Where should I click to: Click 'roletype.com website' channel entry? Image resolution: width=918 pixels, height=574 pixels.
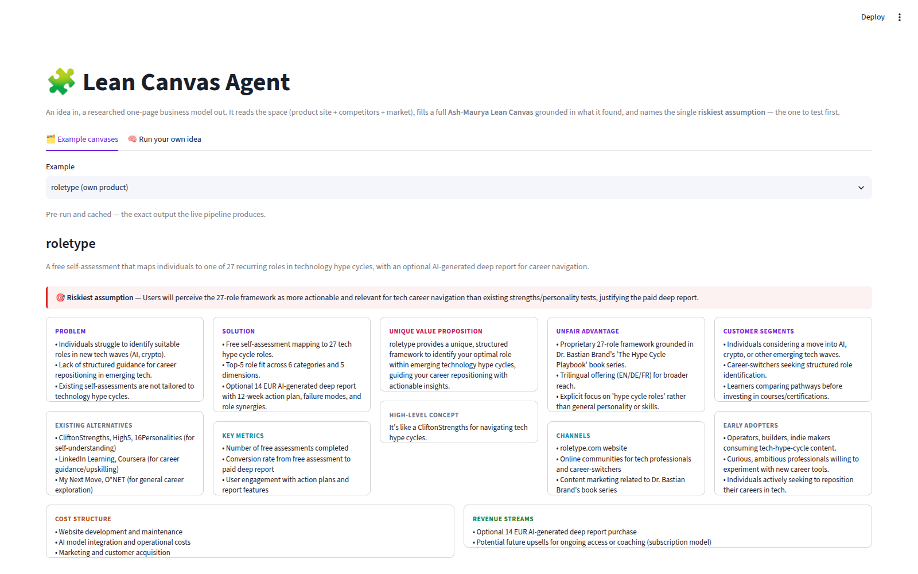click(x=592, y=448)
